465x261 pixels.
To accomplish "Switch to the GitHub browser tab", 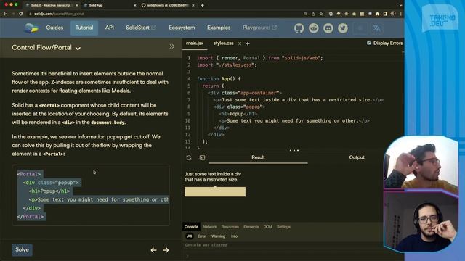I will 168,5.
